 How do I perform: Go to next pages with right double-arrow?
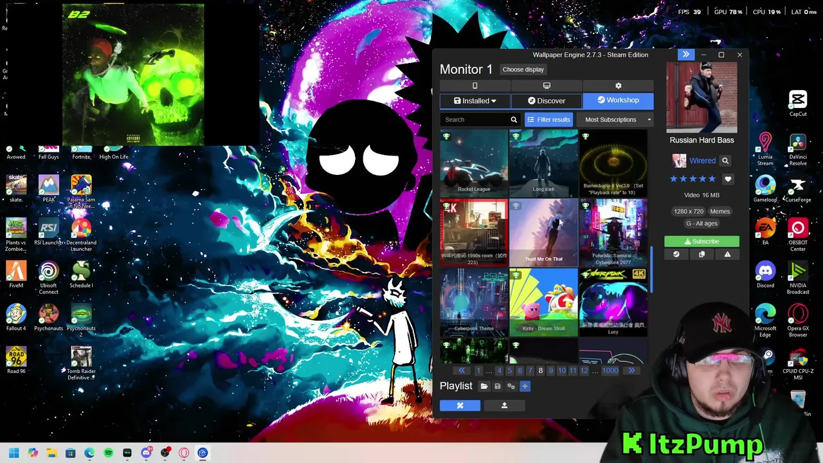coord(631,370)
